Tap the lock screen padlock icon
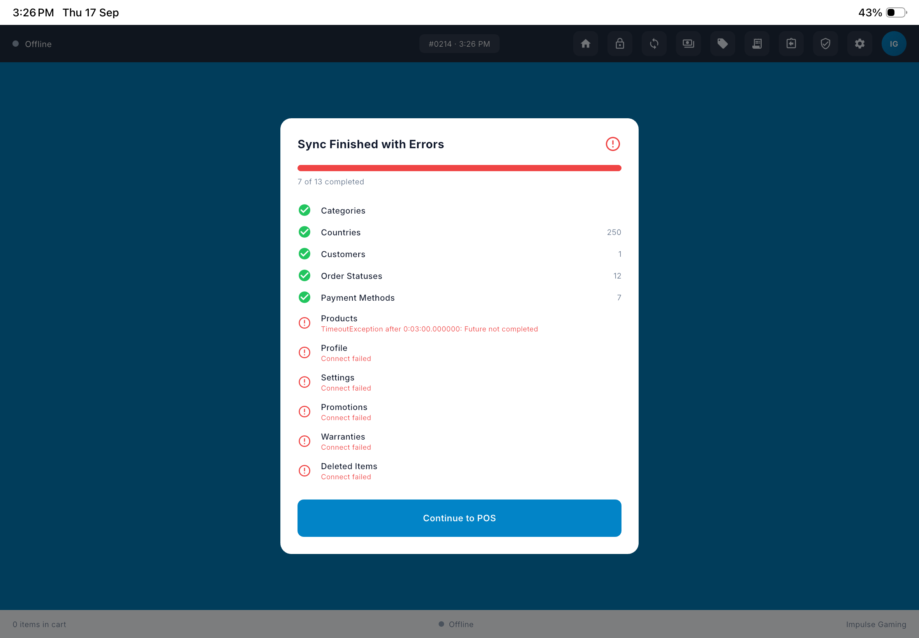The width and height of the screenshot is (919, 638). (x=620, y=44)
